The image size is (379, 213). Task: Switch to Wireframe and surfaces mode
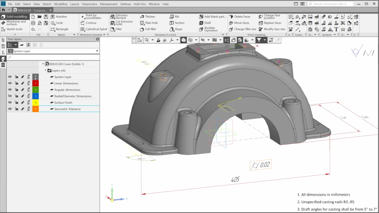(15, 23)
